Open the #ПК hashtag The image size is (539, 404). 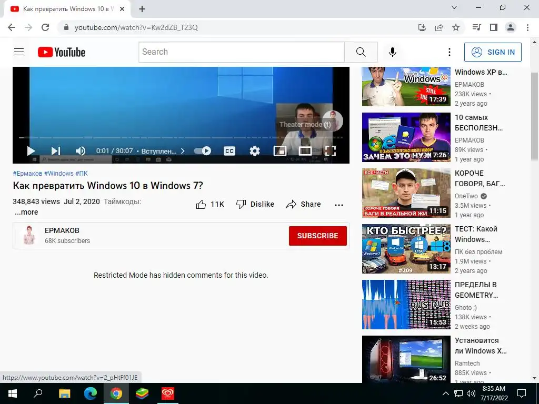coord(82,174)
